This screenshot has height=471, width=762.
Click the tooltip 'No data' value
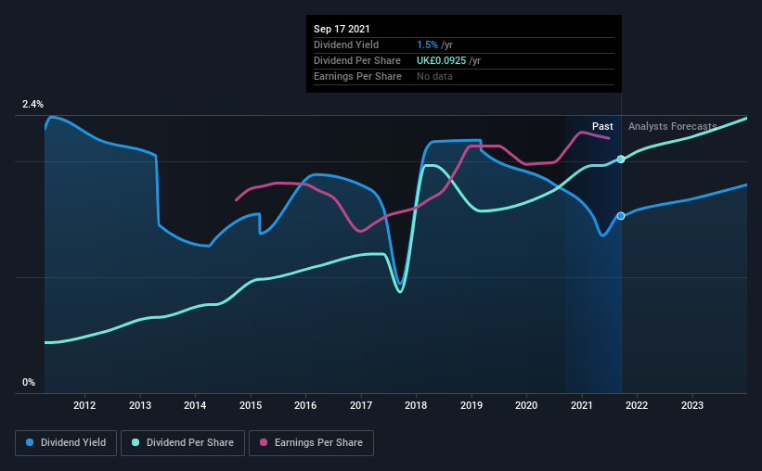(434, 76)
